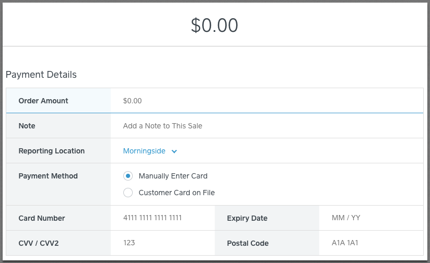Image resolution: width=430 pixels, height=263 pixels.
Task: Open the Morningside reporting location dropdown
Action: coord(144,151)
